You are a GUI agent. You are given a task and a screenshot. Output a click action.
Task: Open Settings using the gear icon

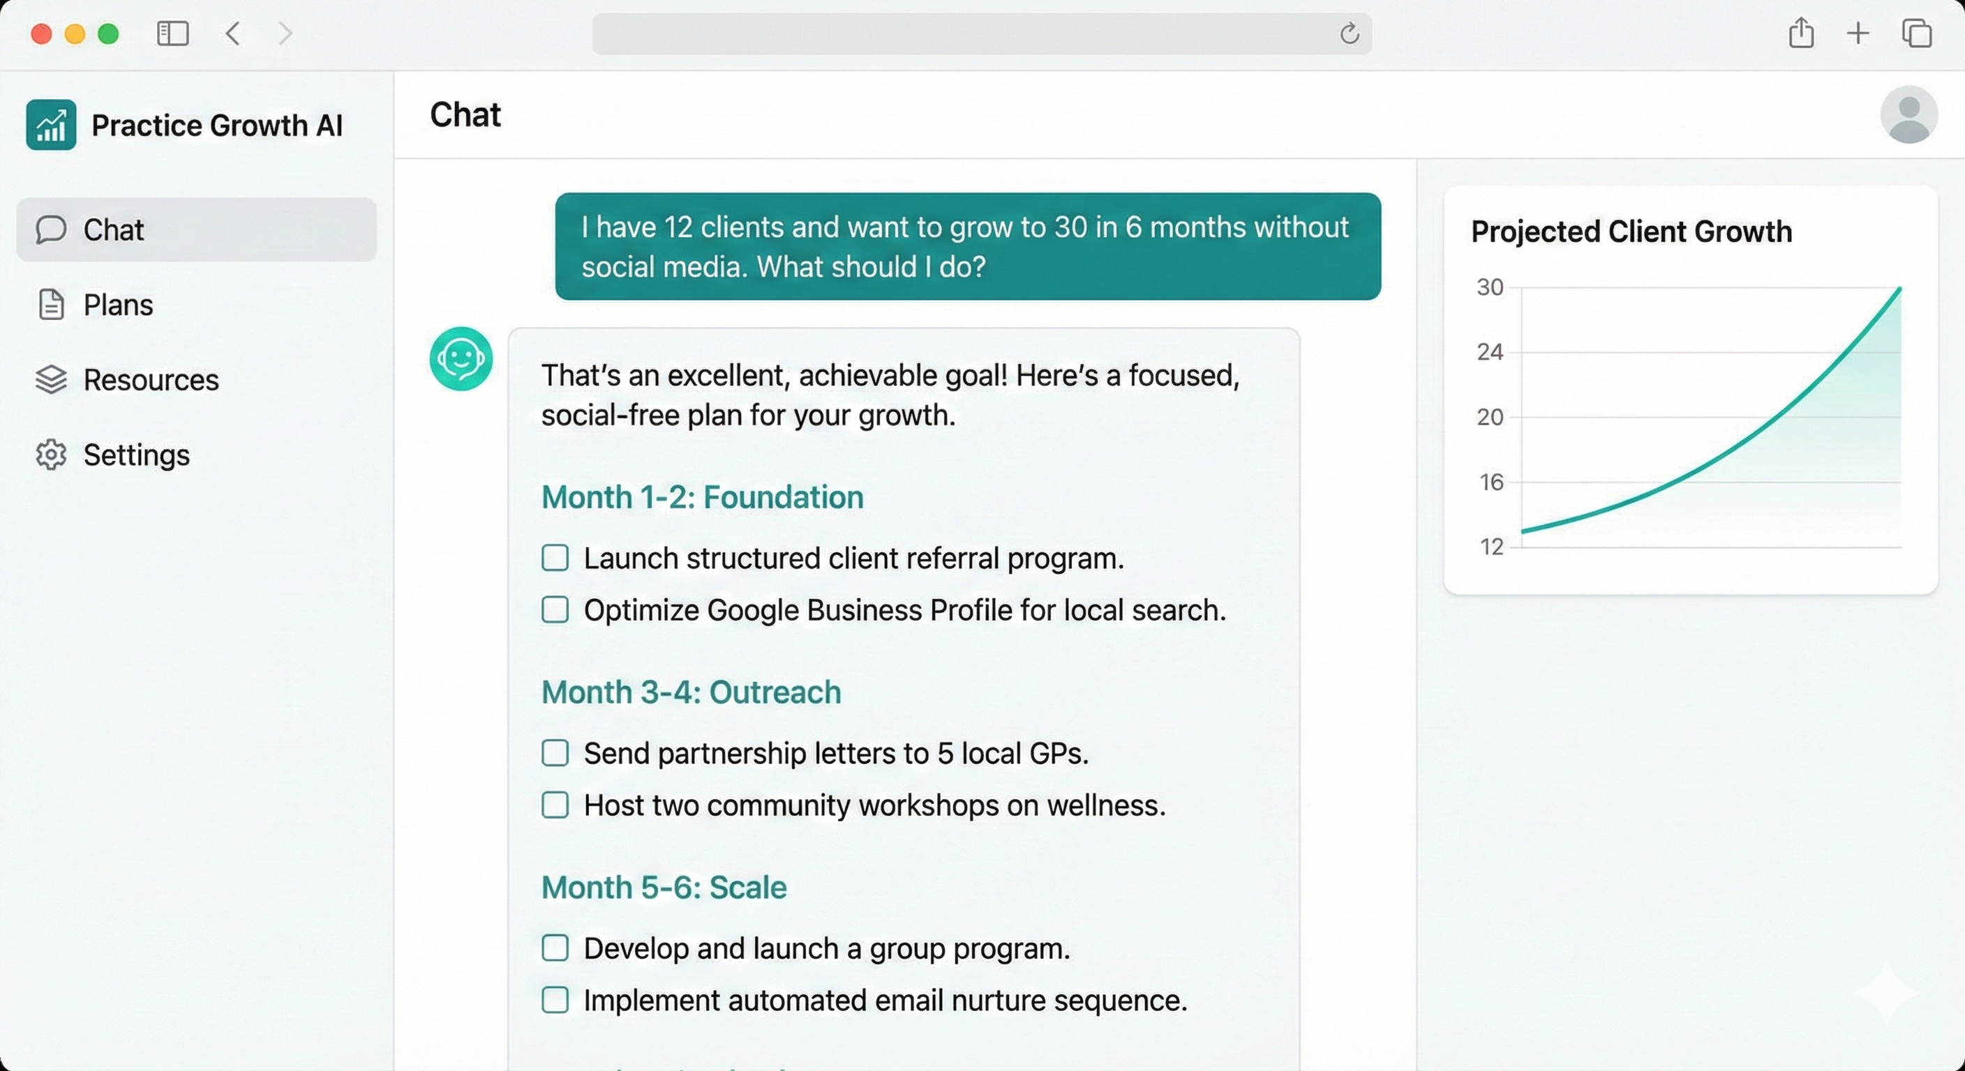50,455
